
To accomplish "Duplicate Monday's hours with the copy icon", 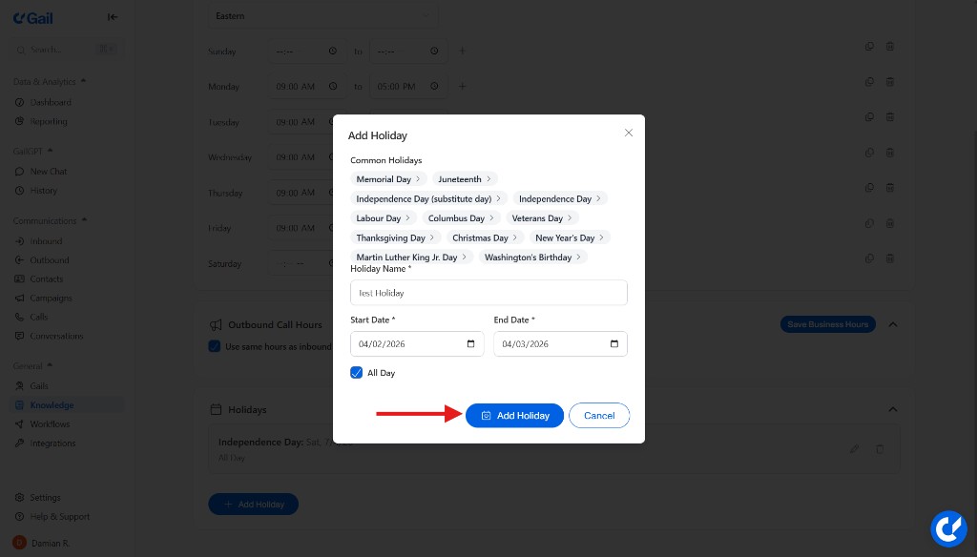I will point(869,81).
